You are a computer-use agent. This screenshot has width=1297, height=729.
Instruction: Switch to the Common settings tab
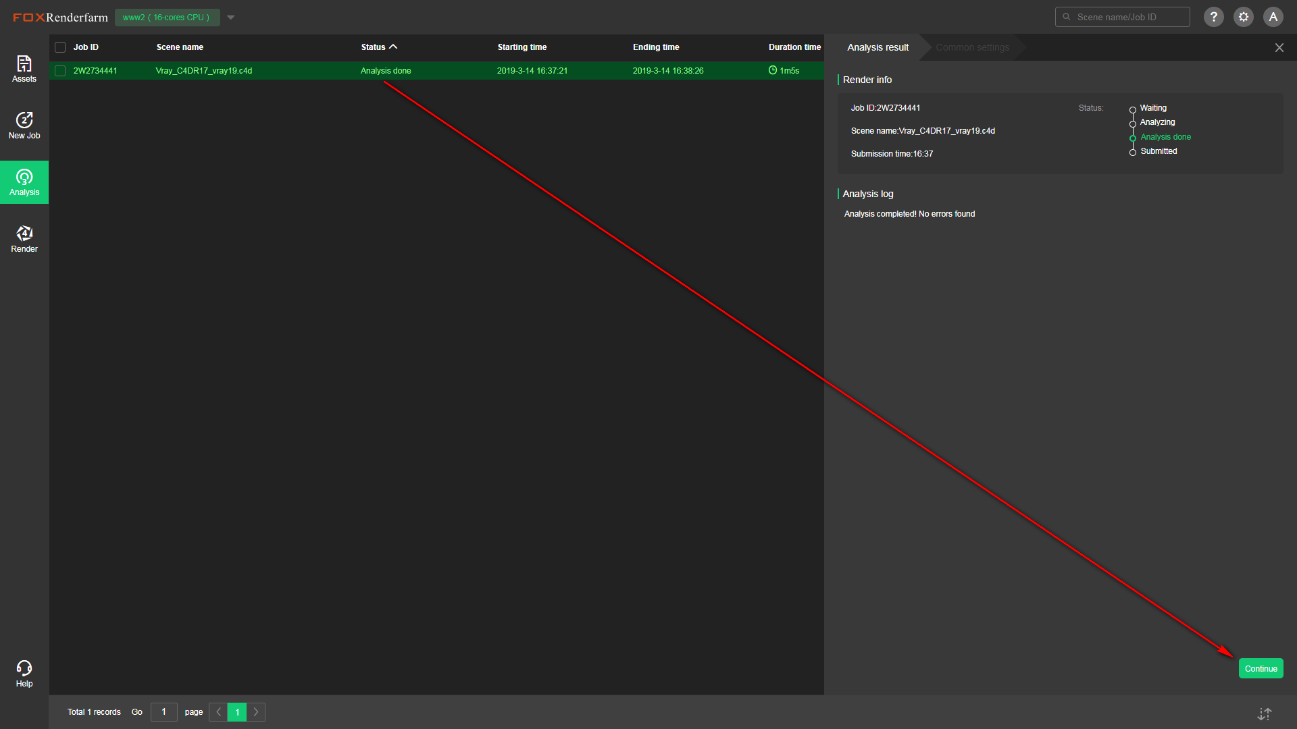[x=972, y=47]
